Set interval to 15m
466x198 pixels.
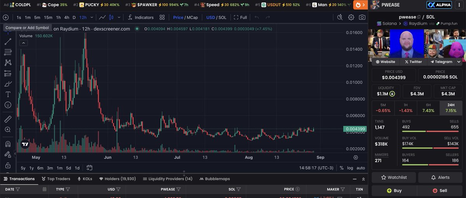[48, 17]
